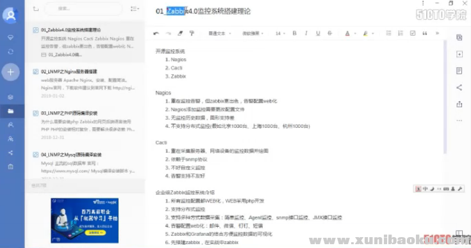Open note 01_Zabbix4.0 in the list
Viewport: 471px width, 248px height.
[85, 42]
